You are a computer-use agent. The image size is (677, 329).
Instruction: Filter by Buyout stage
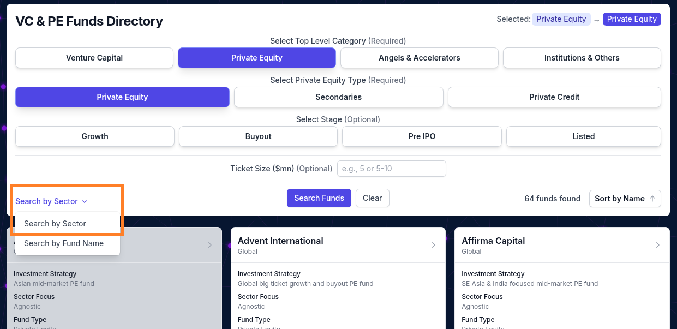point(258,136)
